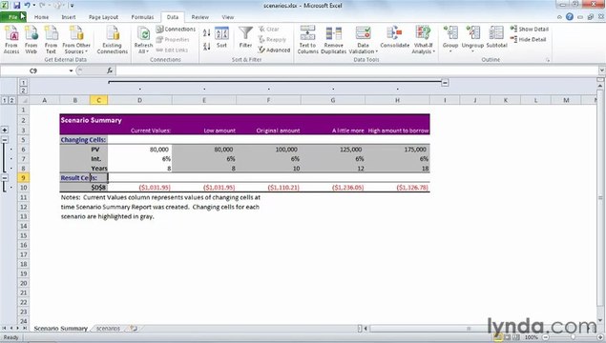Show row outline level 2
606x343 pixels.
[x=12, y=100]
